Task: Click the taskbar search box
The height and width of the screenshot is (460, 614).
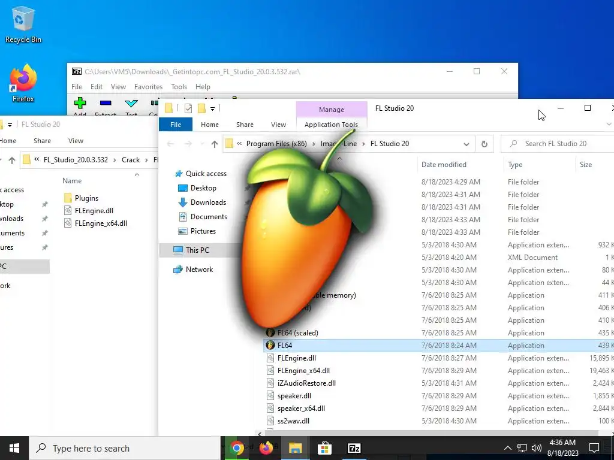Action: click(x=125, y=448)
